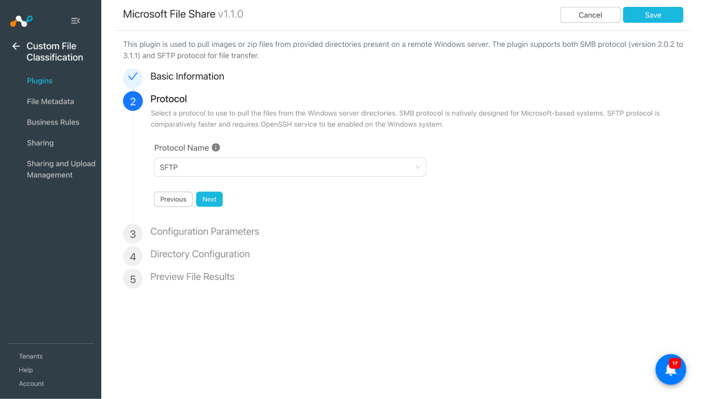Expand the Directory Configuration step
The image size is (705, 399).
200,254
